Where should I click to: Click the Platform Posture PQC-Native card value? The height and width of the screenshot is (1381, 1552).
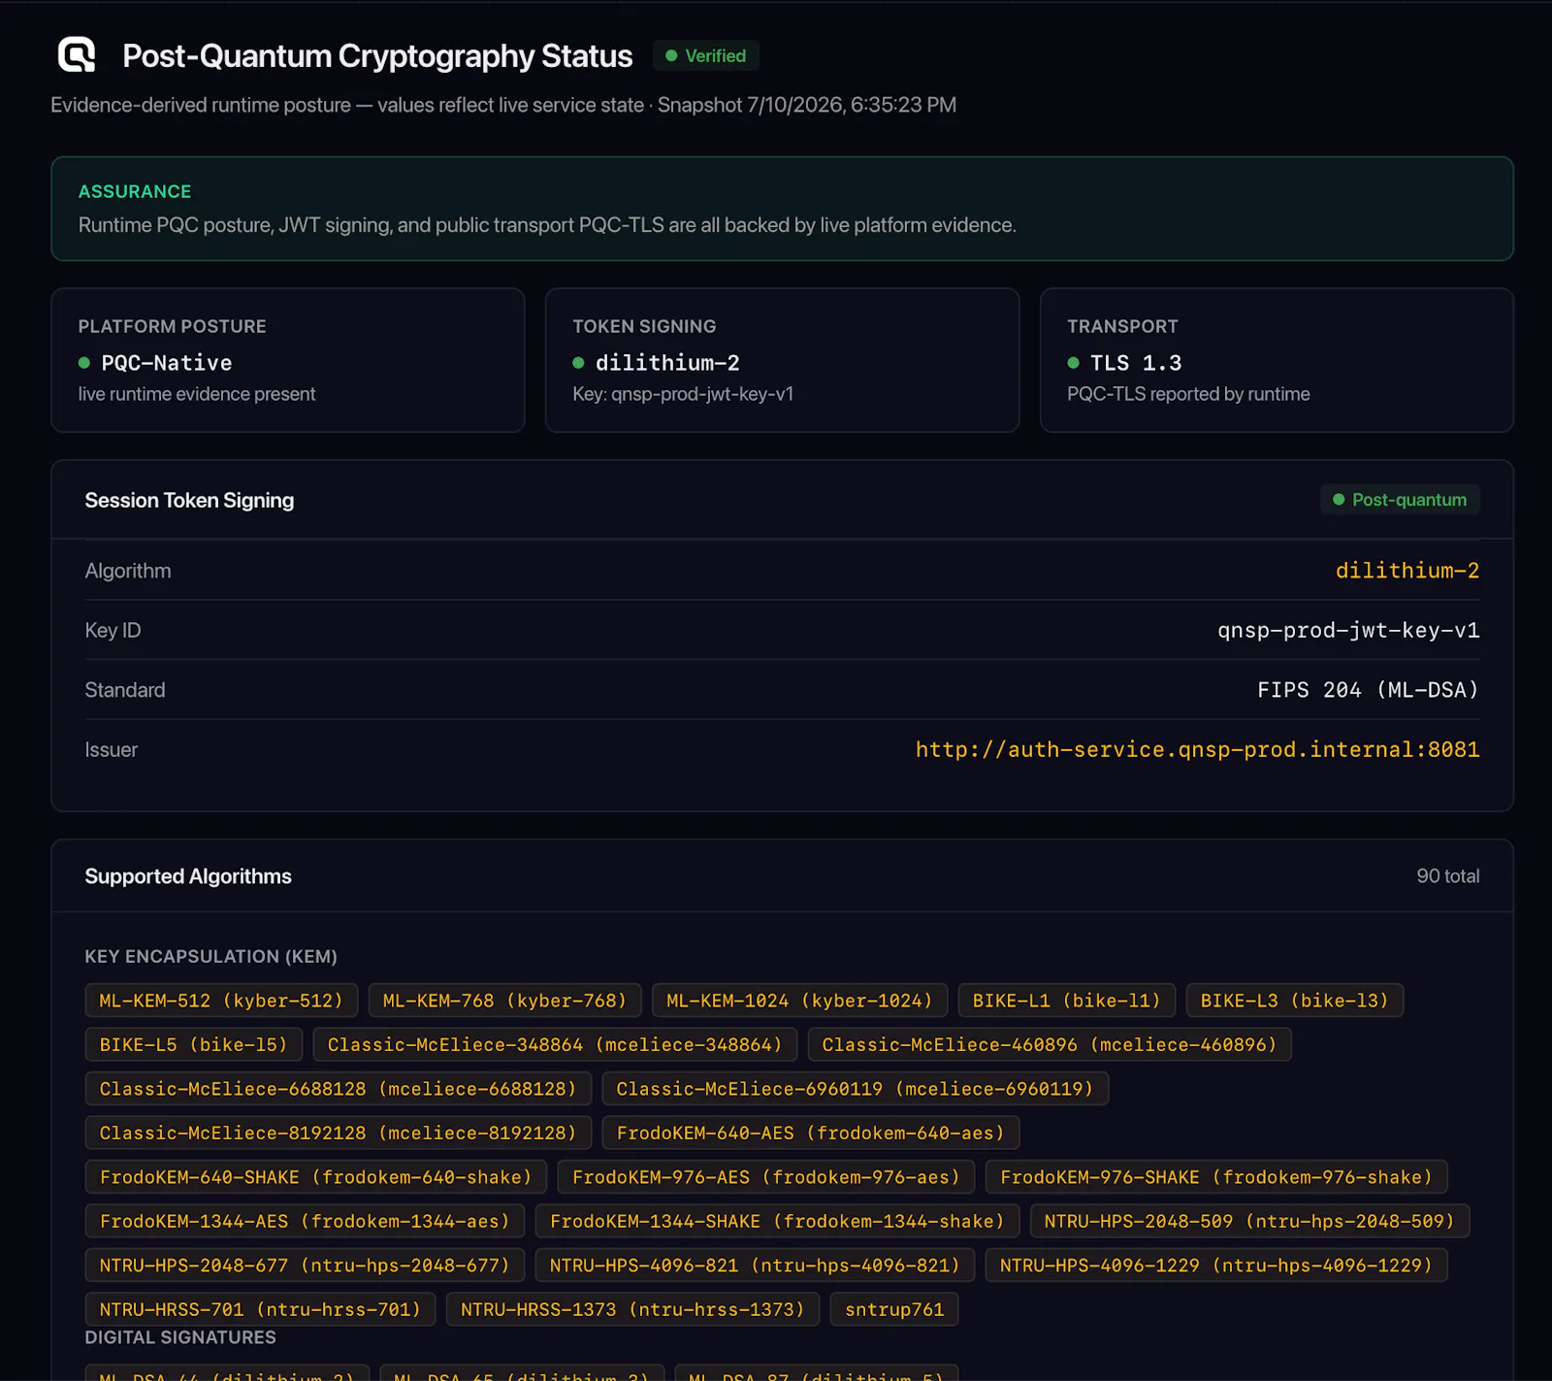[x=167, y=363]
